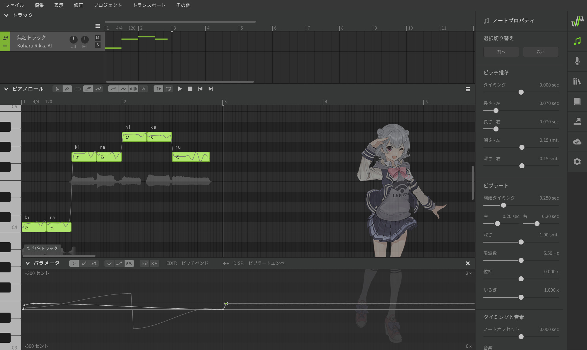Viewport: 587px width, 350px height.
Task: Open the settings gear side panel
Action: 577,162
